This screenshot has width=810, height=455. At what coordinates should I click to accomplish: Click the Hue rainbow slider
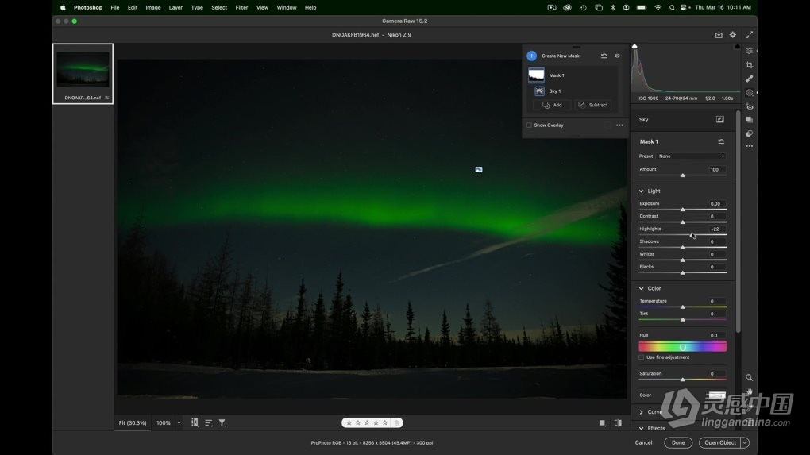coord(682,346)
